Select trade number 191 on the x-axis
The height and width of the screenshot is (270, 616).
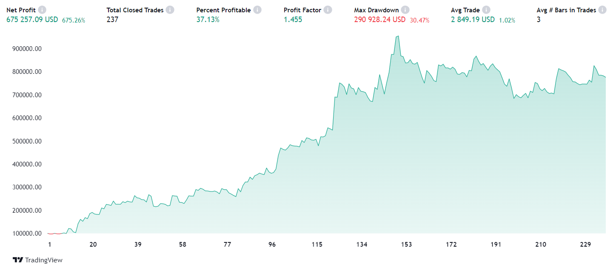(496, 245)
